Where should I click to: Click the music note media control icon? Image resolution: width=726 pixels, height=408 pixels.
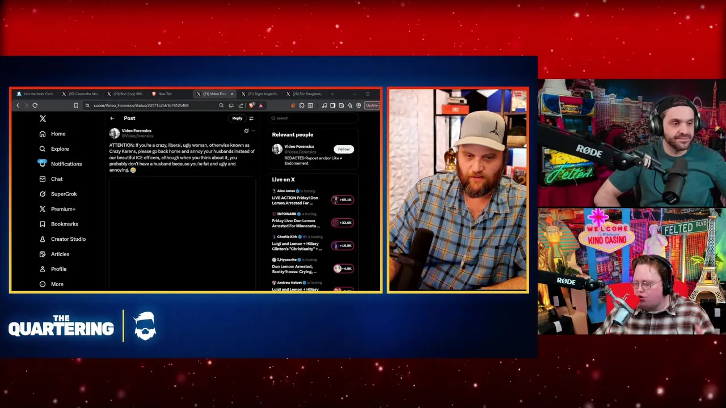(x=324, y=105)
